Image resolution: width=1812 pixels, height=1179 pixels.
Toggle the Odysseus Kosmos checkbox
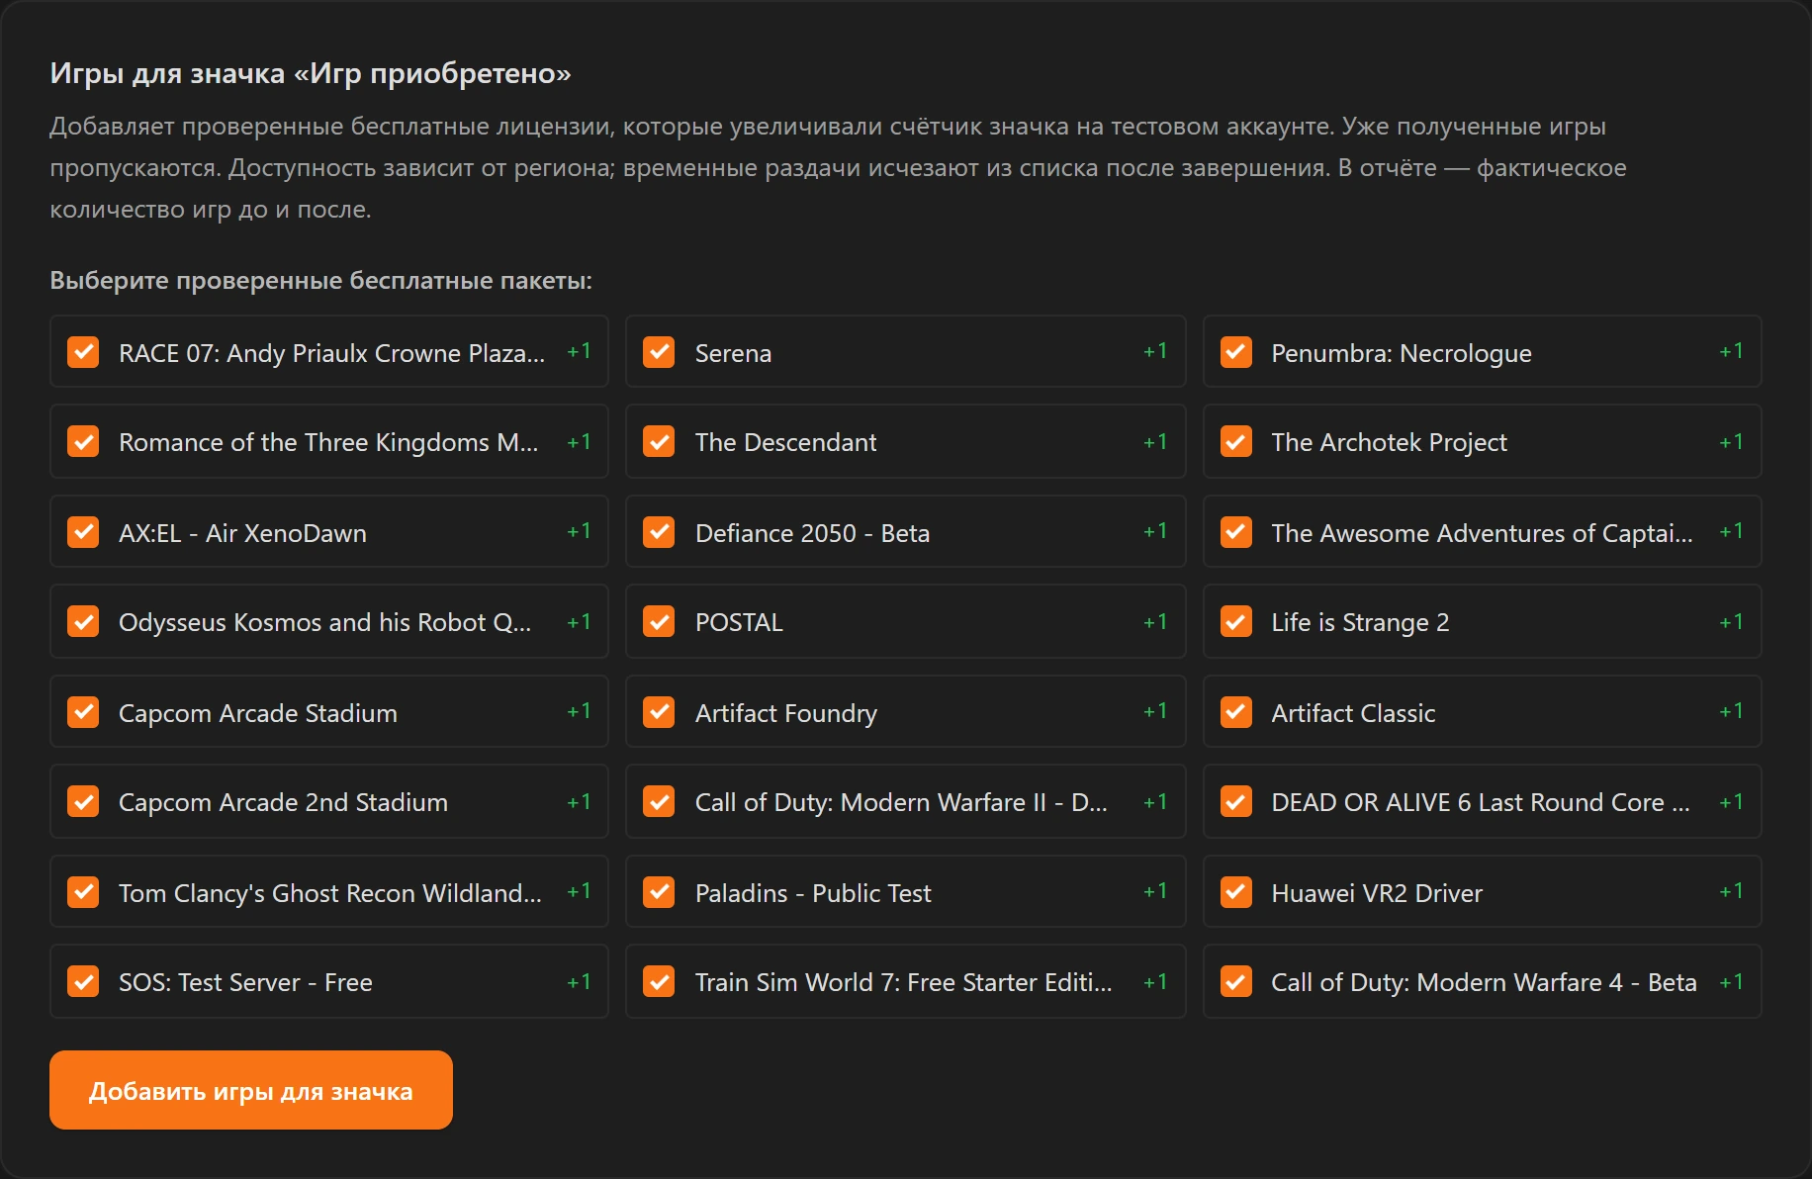click(x=83, y=621)
